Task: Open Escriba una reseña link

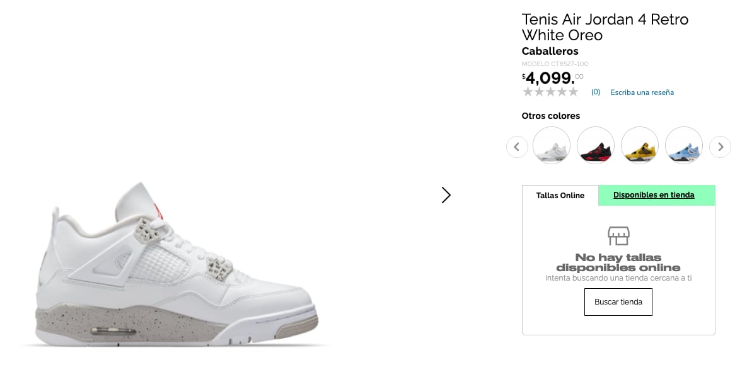Action: (642, 92)
